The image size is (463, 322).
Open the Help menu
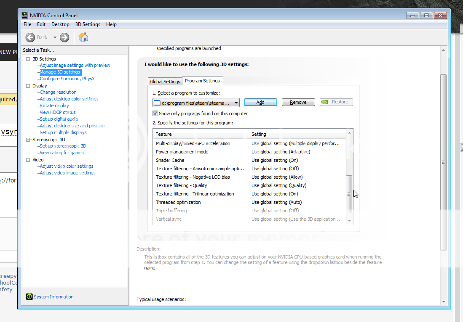pos(111,24)
